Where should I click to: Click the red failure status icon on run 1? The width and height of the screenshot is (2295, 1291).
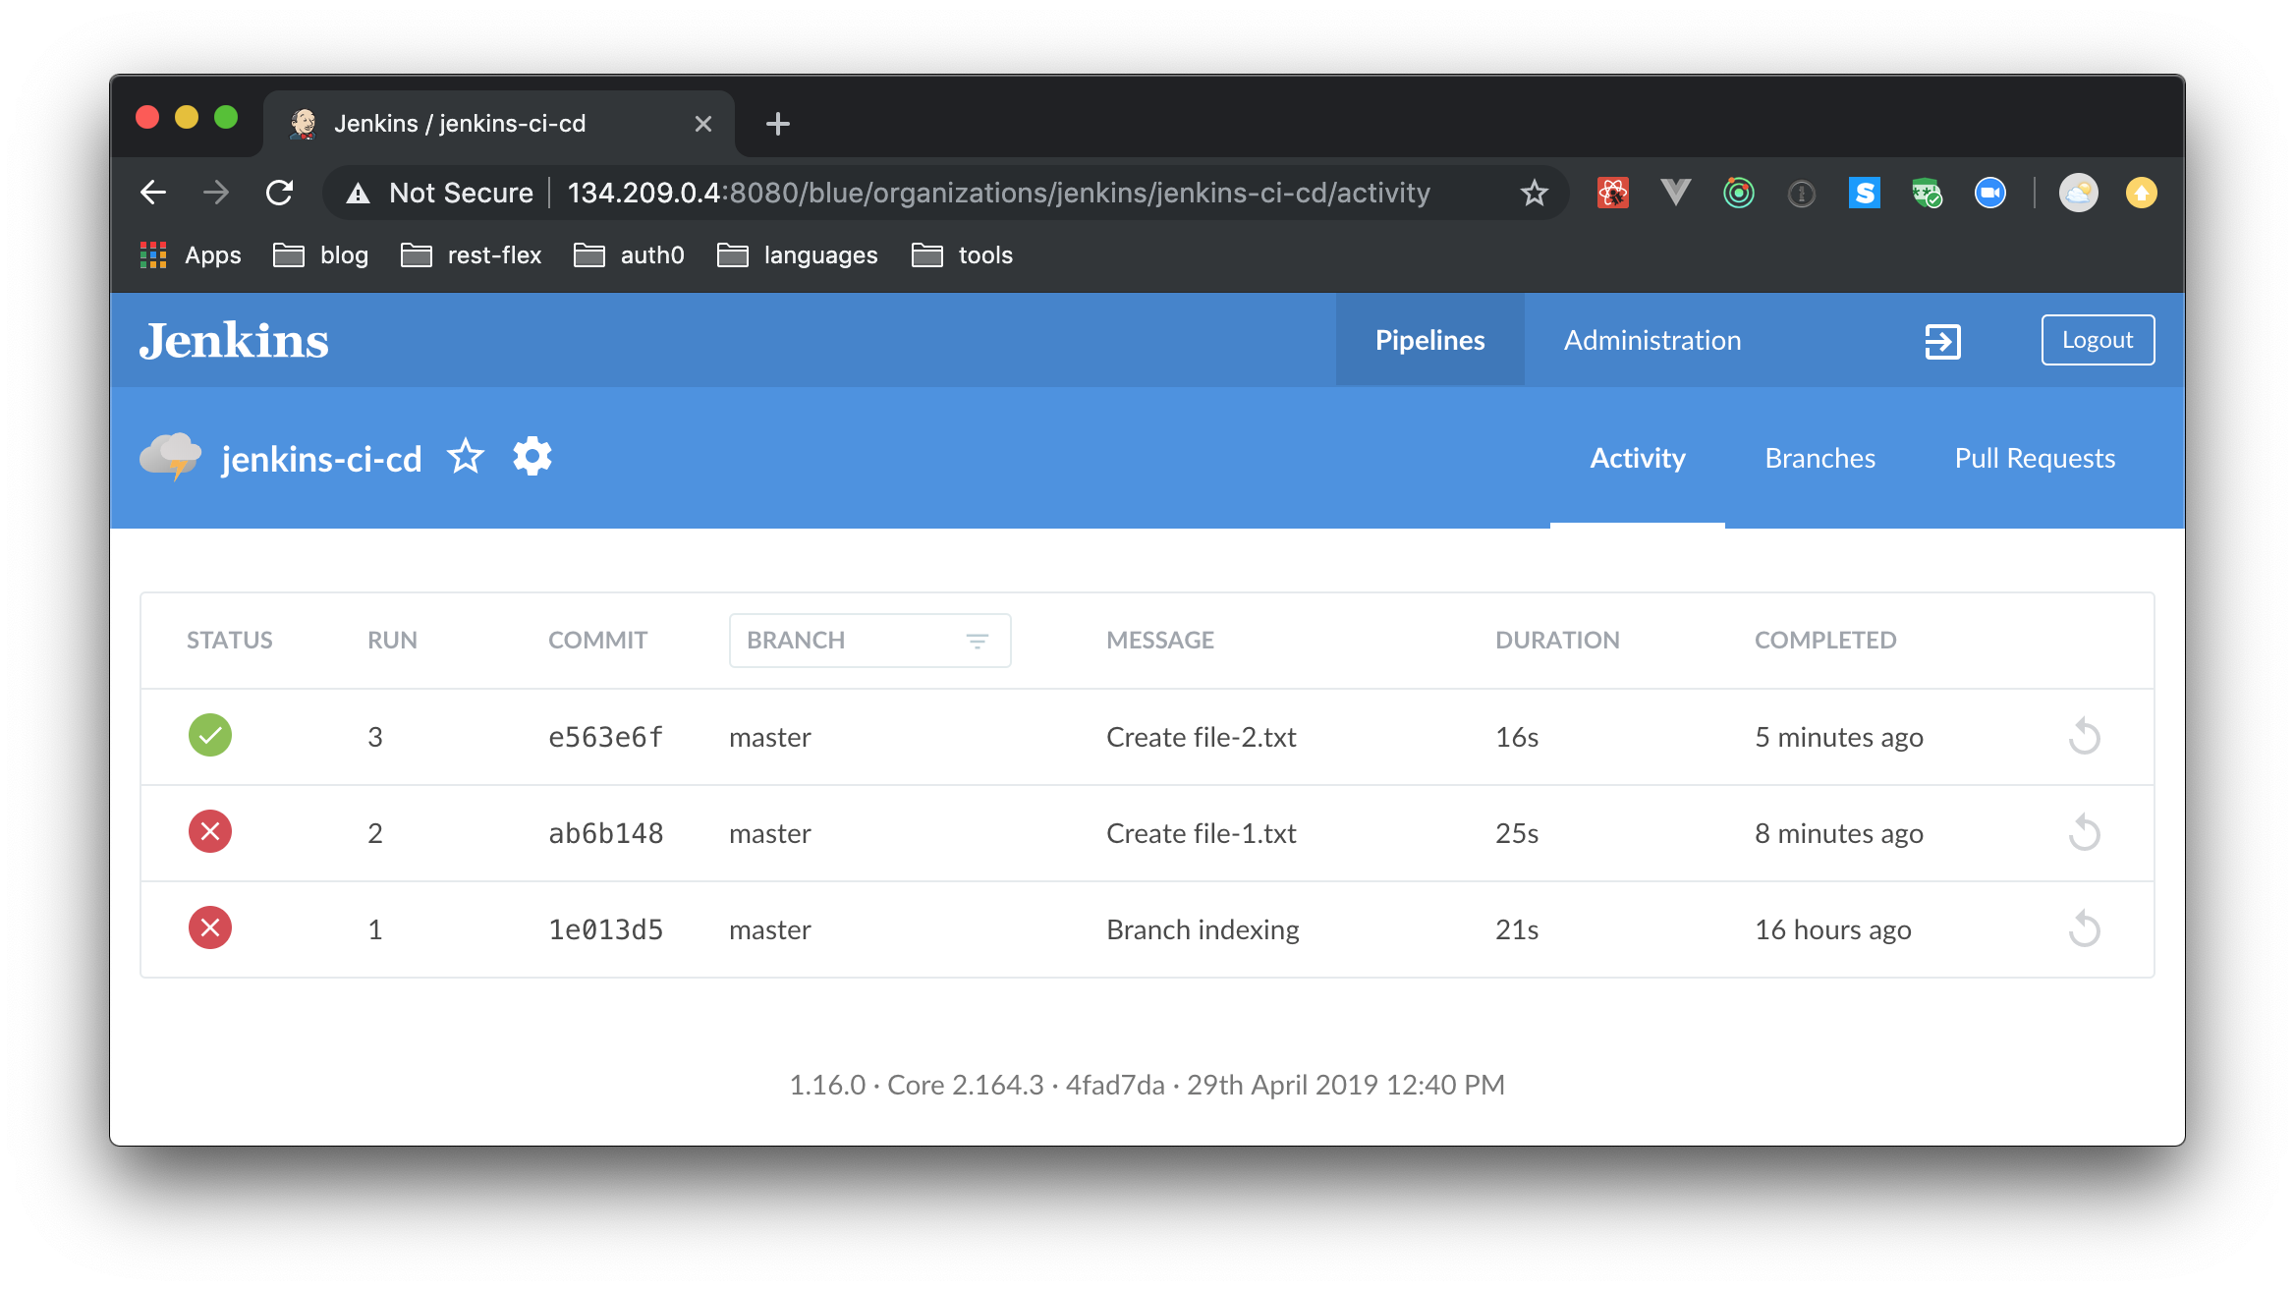[x=209, y=926]
